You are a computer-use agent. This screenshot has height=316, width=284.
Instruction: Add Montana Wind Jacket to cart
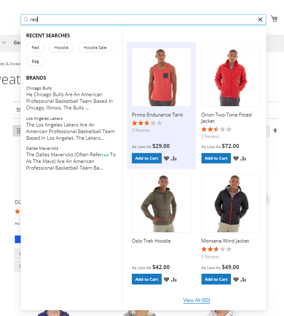[x=216, y=279]
